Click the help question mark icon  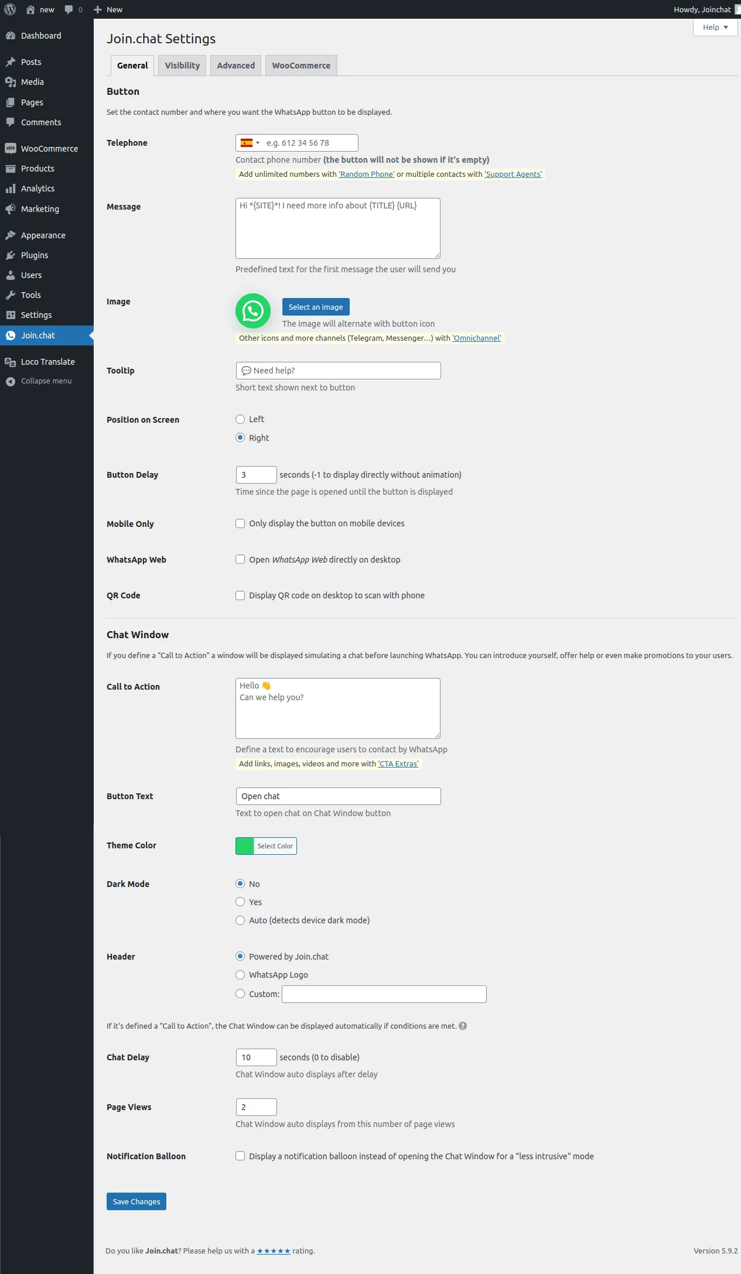463,1026
